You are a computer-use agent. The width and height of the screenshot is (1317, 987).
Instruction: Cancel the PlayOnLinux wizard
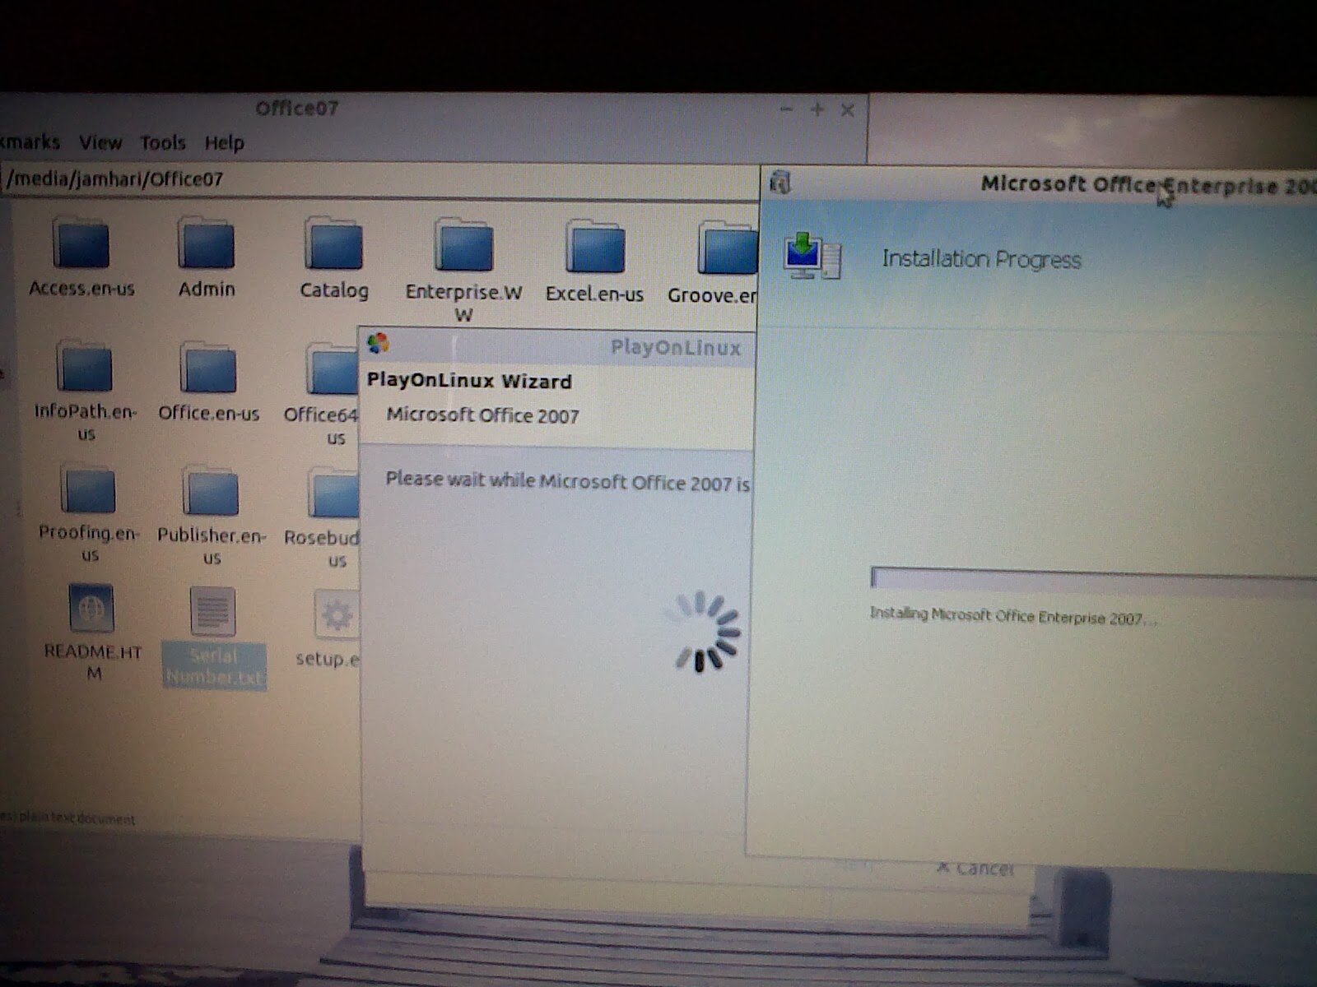[x=975, y=867]
